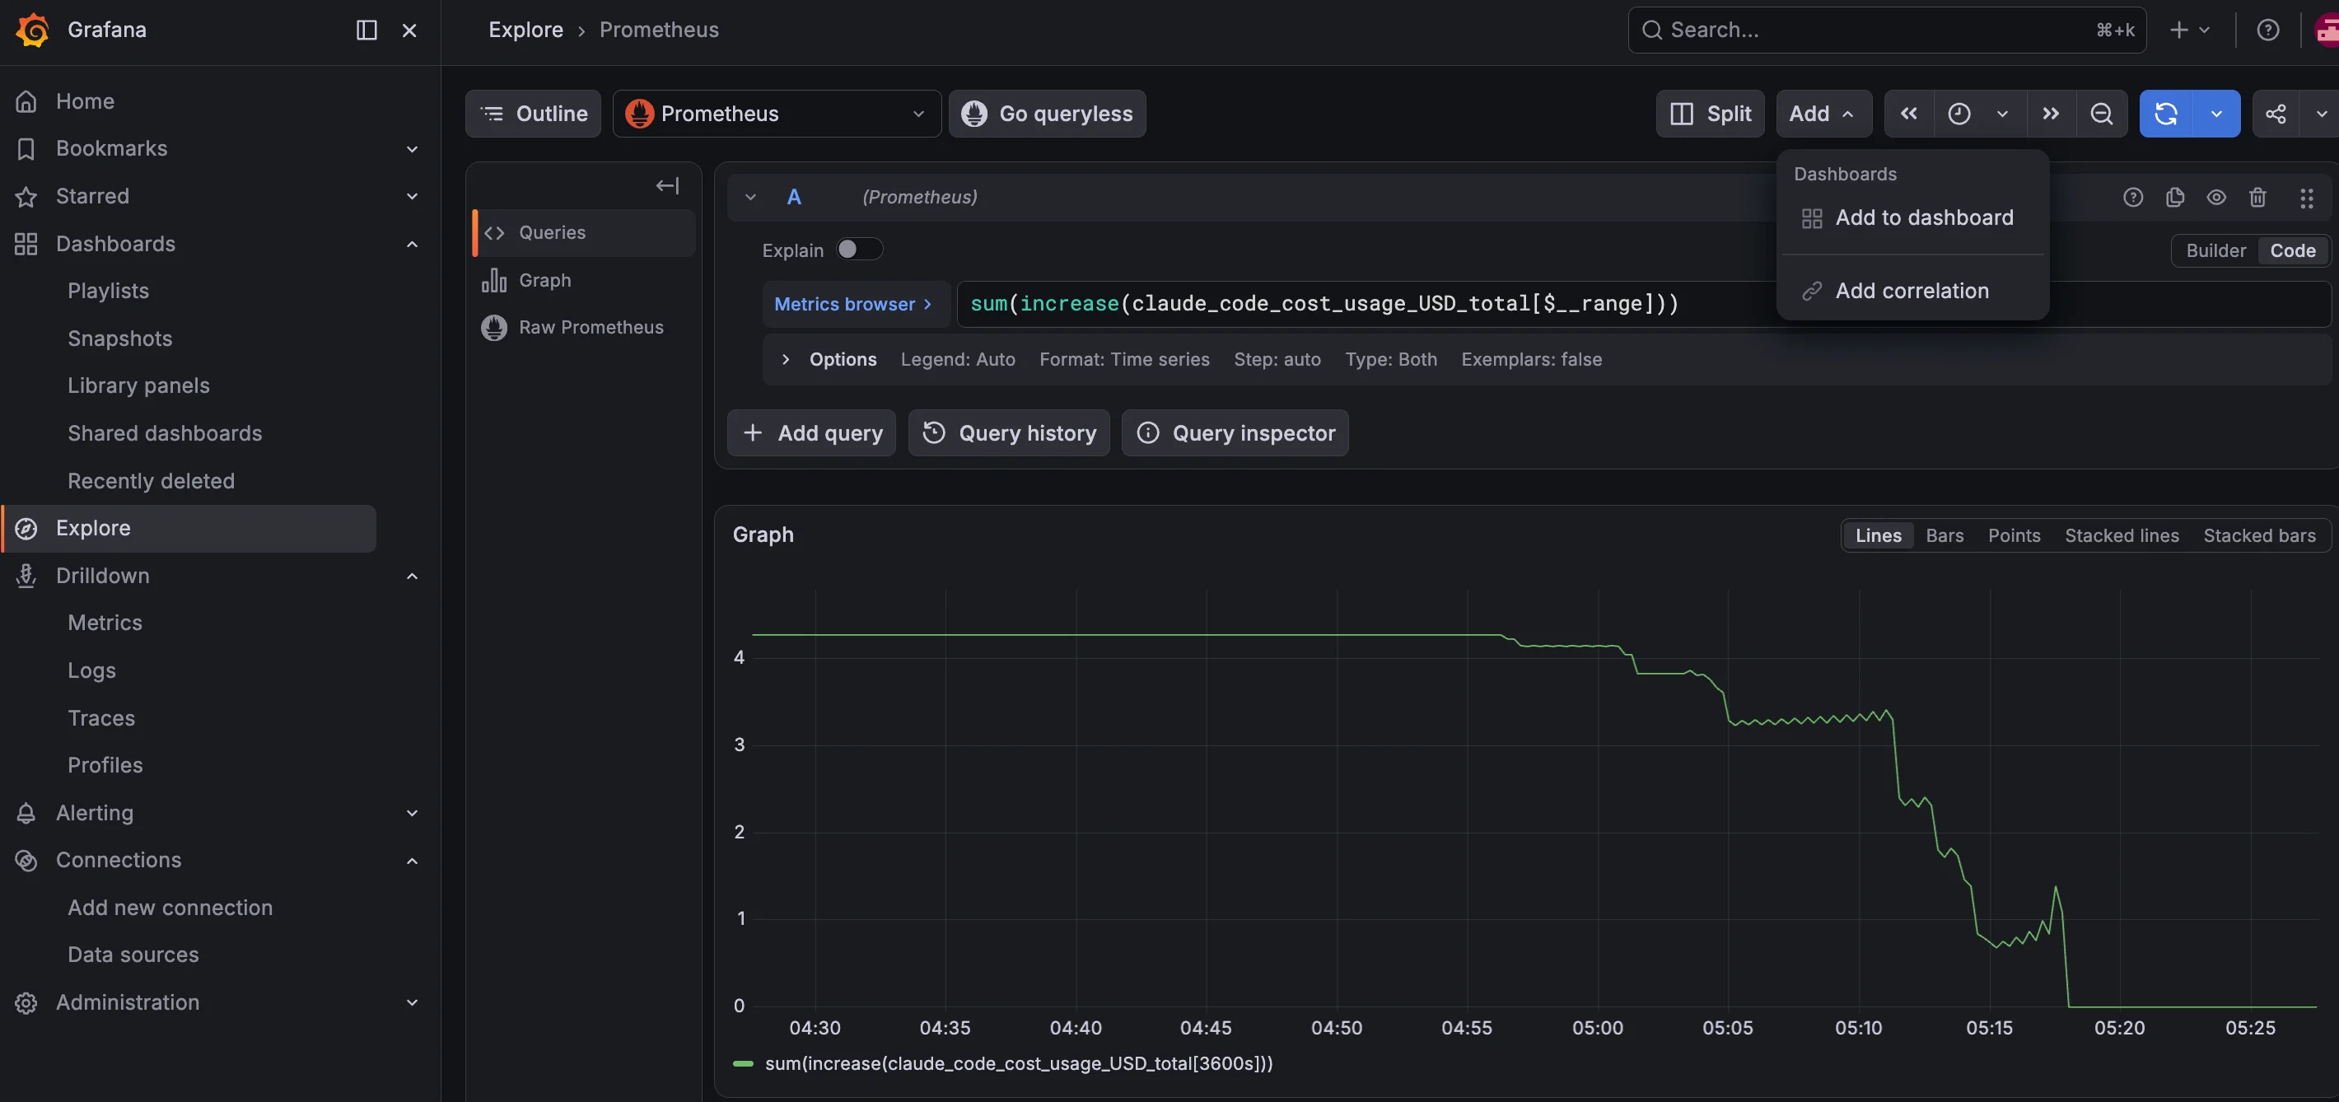This screenshot has width=2339, height=1102.
Task: Expand the Administration section
Action: pyautogui.click(x=411, y=1003)
